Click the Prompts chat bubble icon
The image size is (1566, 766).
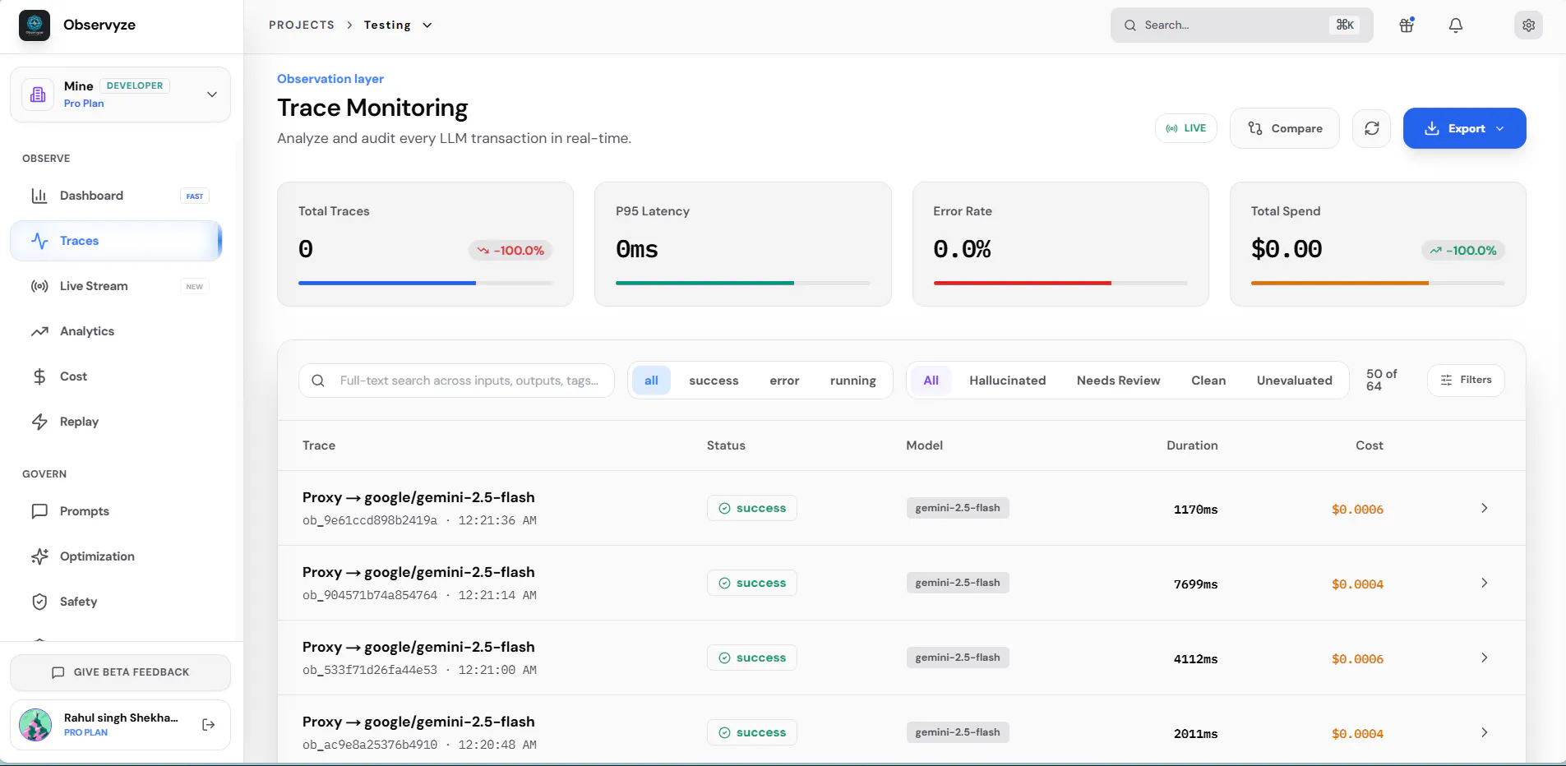[x=39, y=511]
